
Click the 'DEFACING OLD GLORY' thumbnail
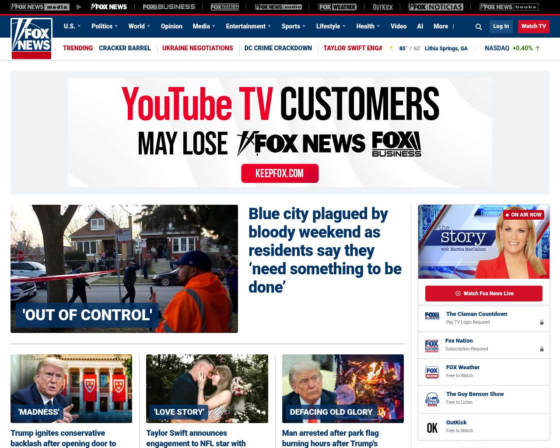343,388
